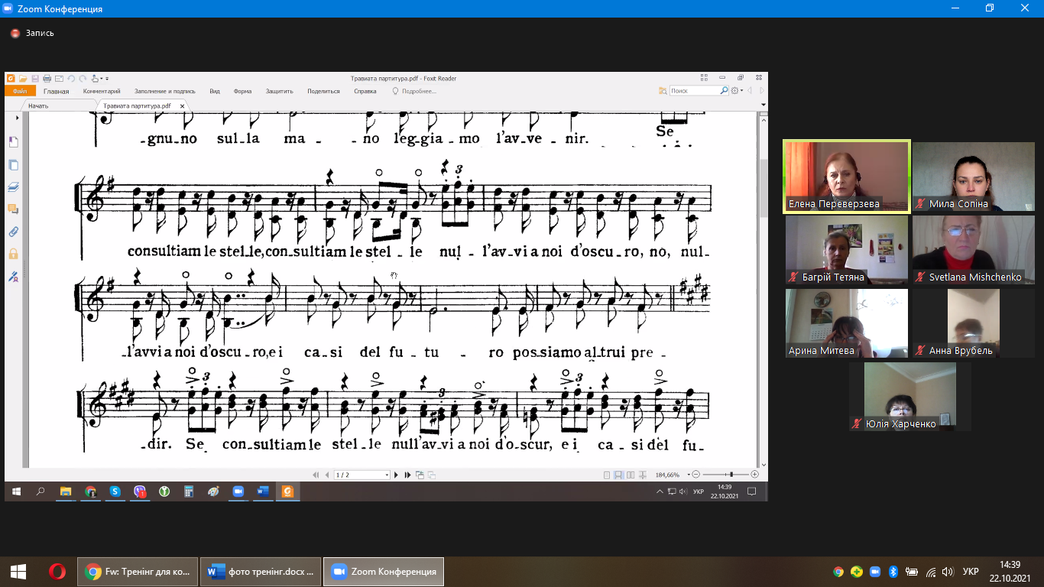The width and height of the screenshot is (1044, 587).
Task: Expand the sidebar navigation panel arrow
Action: click(17, 118)
